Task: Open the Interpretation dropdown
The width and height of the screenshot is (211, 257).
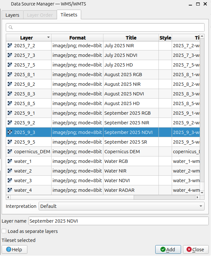Action: (121, 206)
